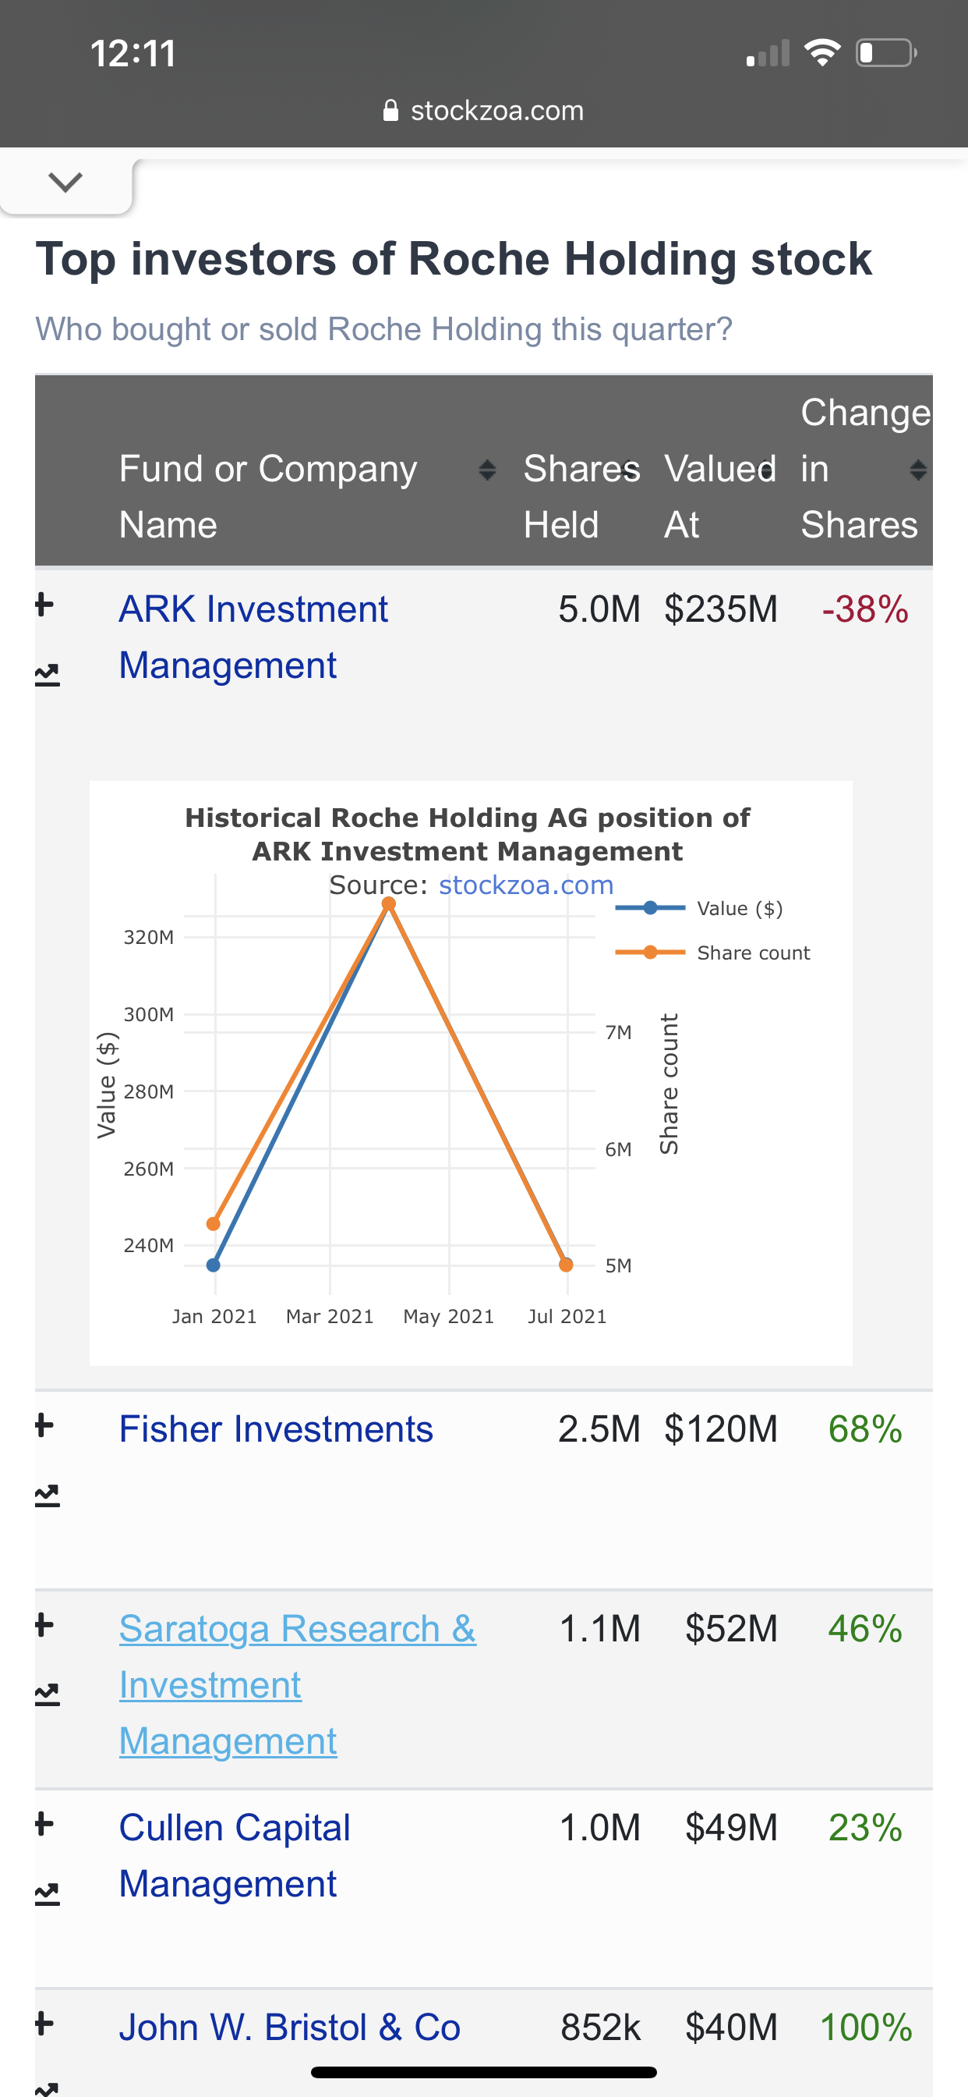
Task: Select the Jan 2021 orange share count point
Action: click(213, 1223)
